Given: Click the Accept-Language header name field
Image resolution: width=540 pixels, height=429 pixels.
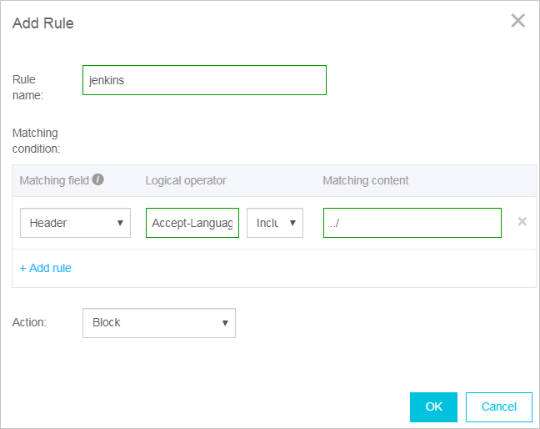Looking at the screenshot, I should tap(192, 223).
